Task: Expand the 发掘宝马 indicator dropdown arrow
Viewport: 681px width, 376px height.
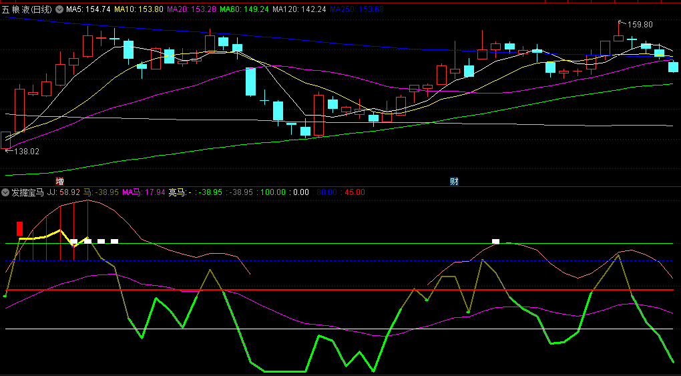Action: [x=5, y=192]
